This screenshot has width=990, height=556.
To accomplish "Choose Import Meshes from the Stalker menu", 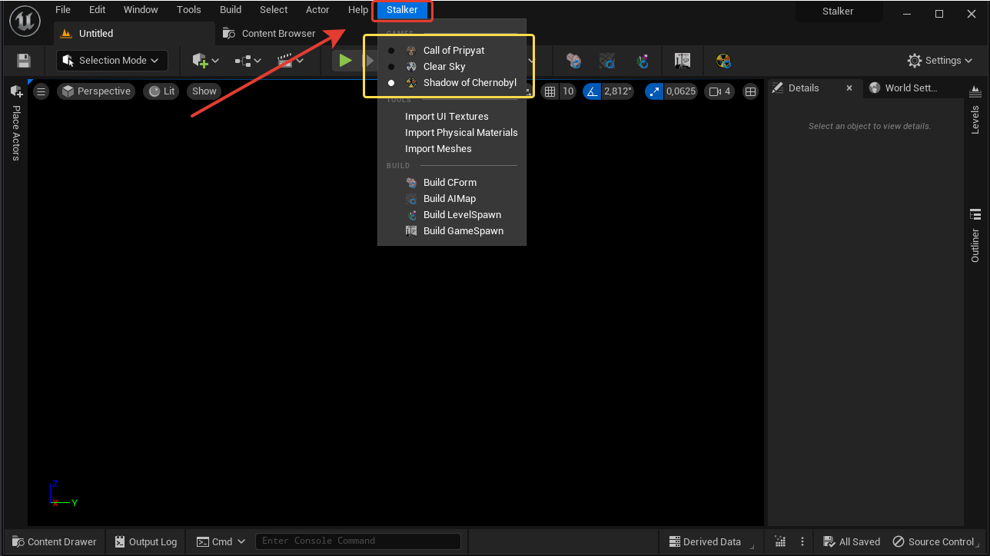I will 452,149.
